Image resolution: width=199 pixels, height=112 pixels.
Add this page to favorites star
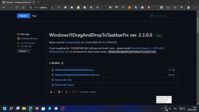[x=52, y=7]
